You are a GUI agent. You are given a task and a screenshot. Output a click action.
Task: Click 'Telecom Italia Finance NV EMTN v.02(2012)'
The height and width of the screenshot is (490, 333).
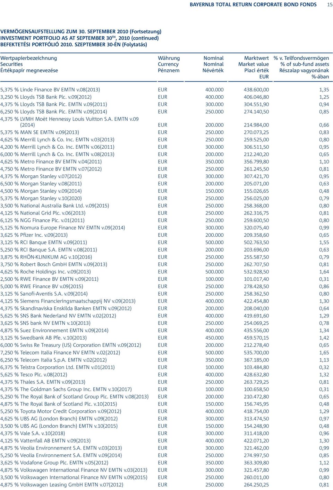70,352
